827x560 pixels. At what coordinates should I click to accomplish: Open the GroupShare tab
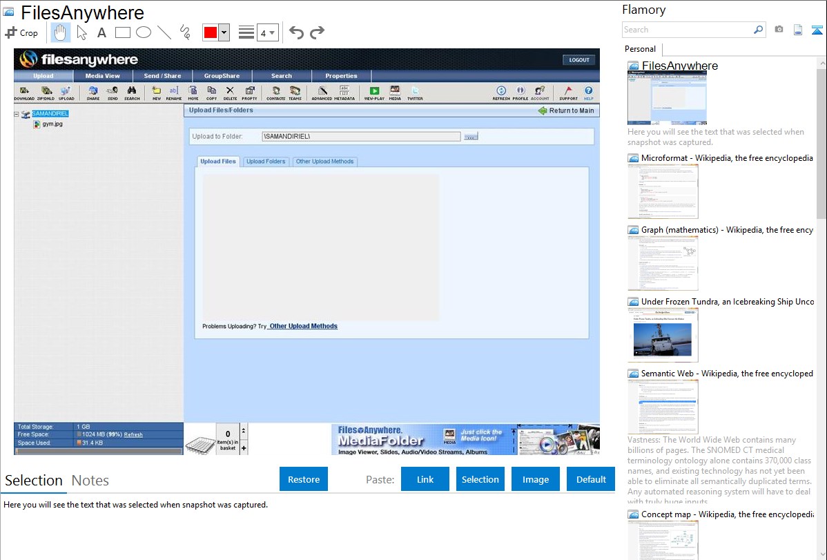coord(222,76)
